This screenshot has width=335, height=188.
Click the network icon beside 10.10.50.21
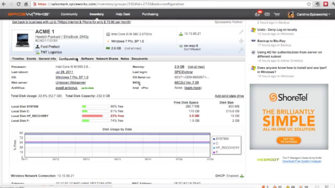click(181, 34)
